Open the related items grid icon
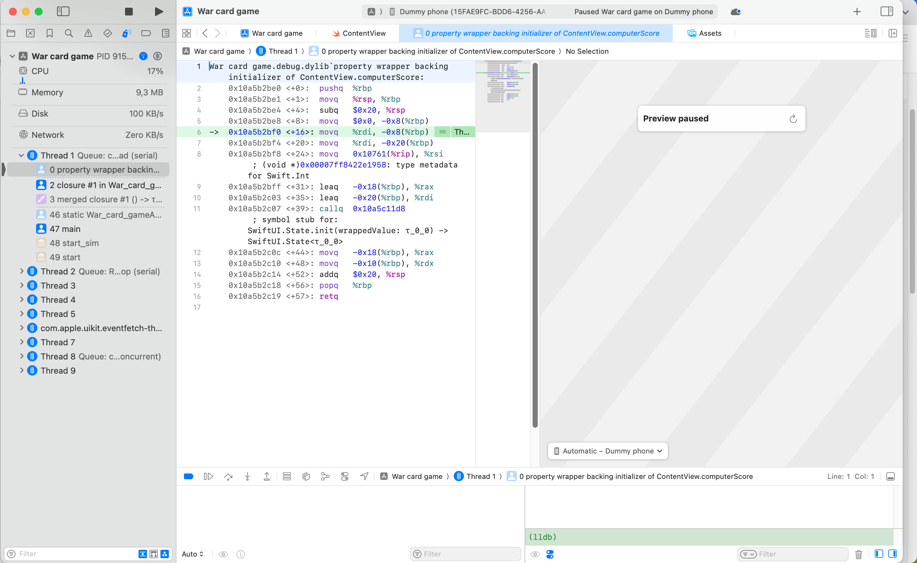Viewport: 917px width, 563px height. click(187, 33)
